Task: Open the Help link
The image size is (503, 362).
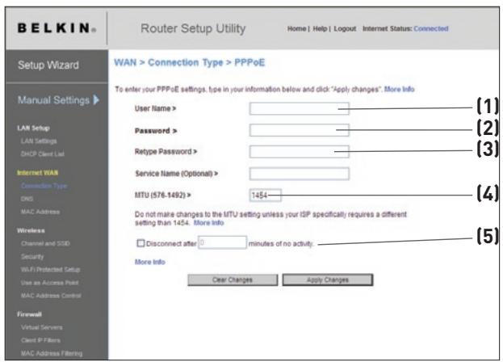Action: [x=320, y=28]
